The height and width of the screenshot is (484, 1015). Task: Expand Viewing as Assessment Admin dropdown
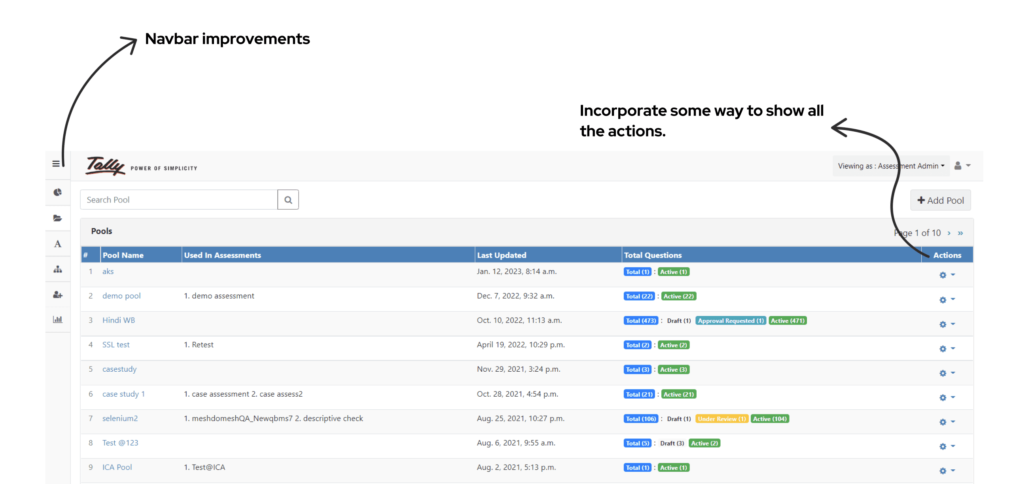[890, 166]
